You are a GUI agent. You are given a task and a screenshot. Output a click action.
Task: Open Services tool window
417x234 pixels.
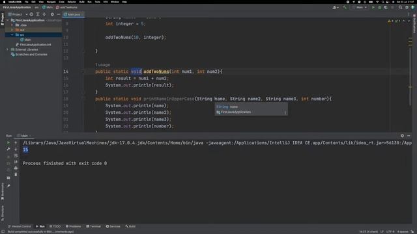click(x=113, y=226)
